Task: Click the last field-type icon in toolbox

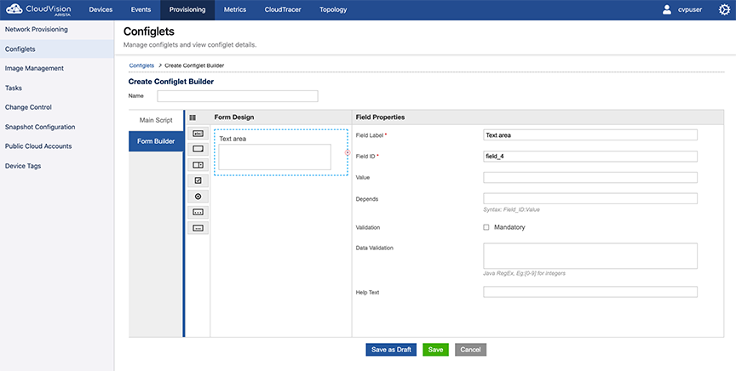Action: point(198,228)
